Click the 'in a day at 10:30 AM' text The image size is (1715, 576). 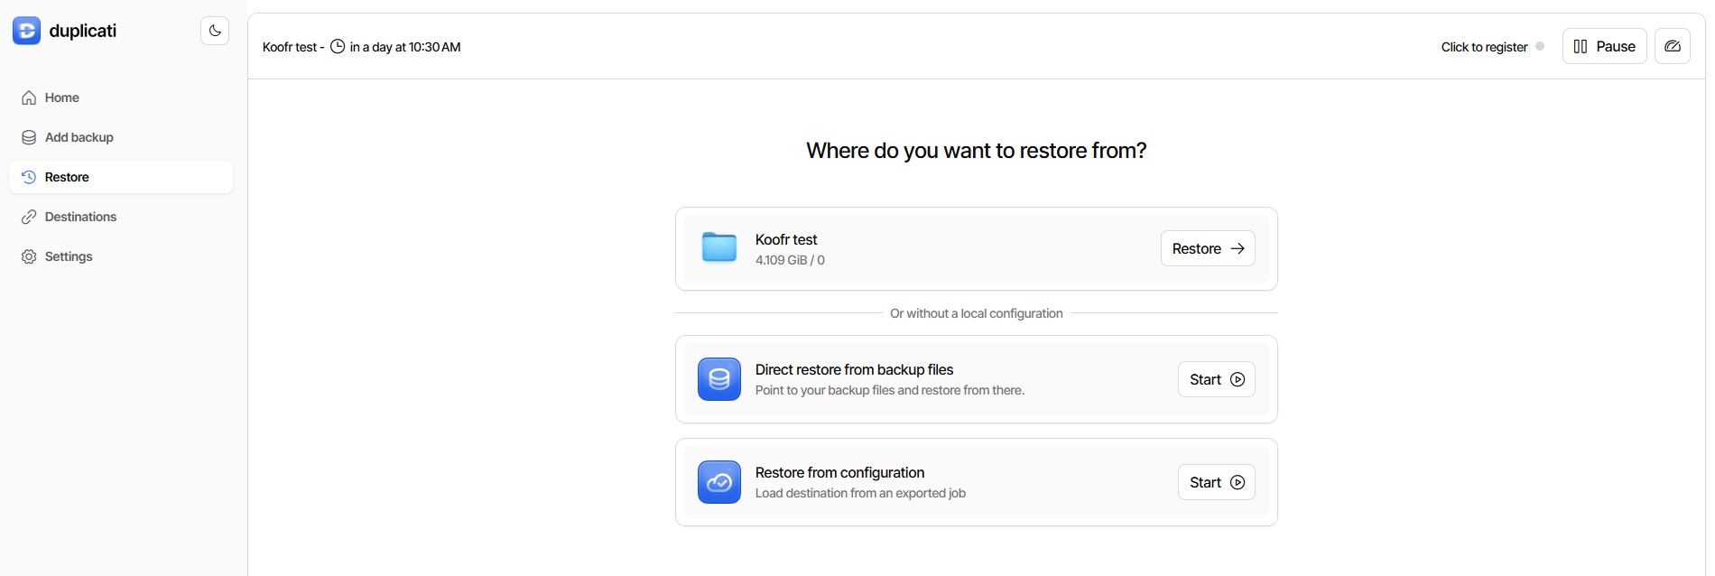click(405, 47)
